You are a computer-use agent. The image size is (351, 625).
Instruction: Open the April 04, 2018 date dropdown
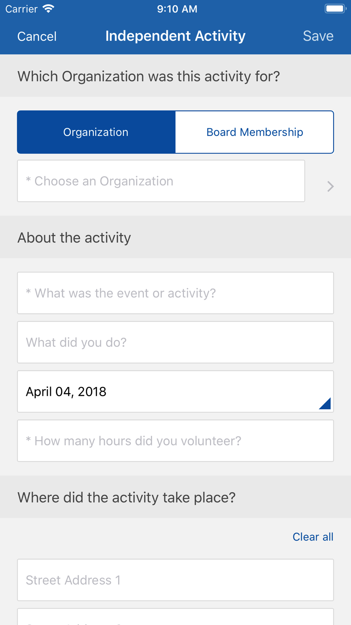[x=175, y=392]
